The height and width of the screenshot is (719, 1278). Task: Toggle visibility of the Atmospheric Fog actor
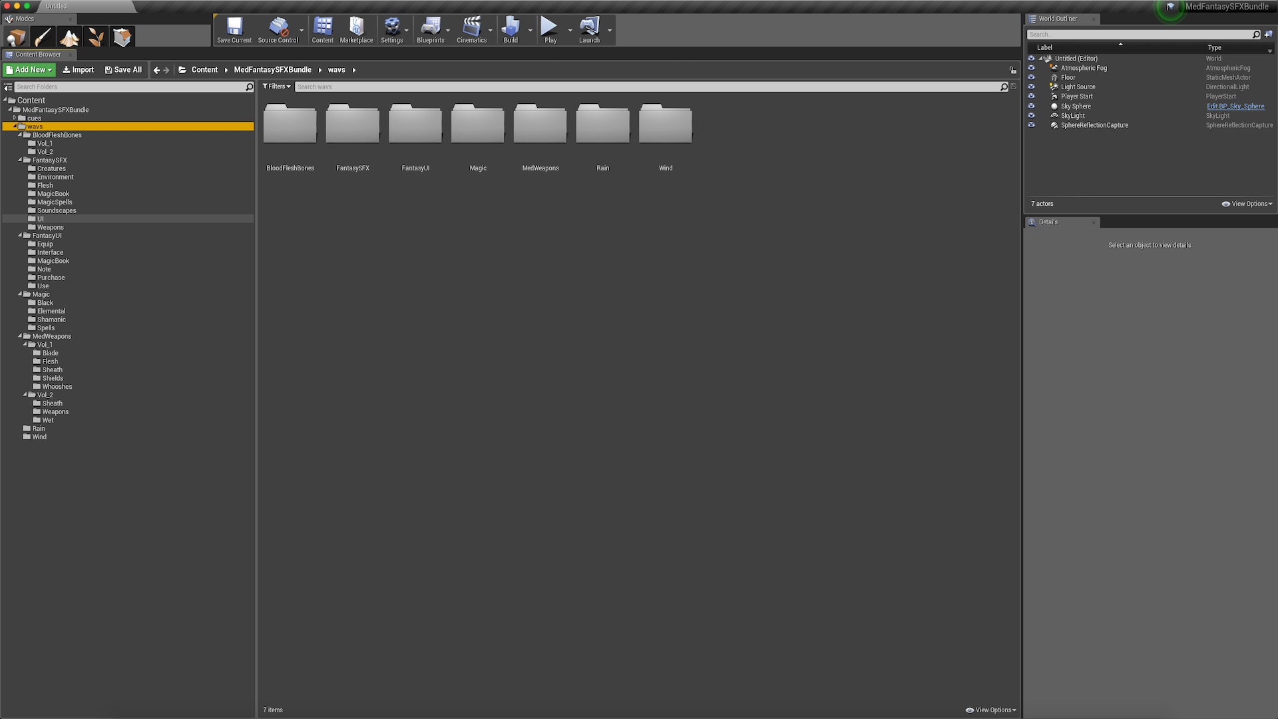[x=1031, y=68]
